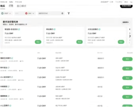The image size is (135, 107).
Task: Click the 7.11 CNY price in the 152.83 USDT row
Action: coord(42,87)
